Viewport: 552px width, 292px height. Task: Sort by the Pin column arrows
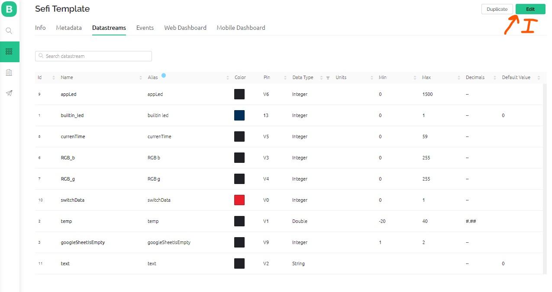(x=285, y=78)
